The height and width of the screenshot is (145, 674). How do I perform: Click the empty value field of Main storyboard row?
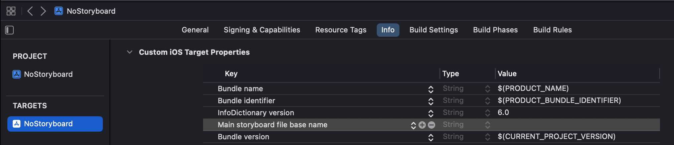coord(577,125)
